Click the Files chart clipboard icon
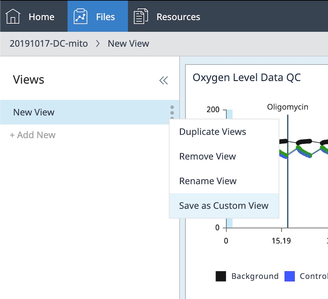Image resolution: width=328 pixels, height=299 pixels. click(80, 16)
